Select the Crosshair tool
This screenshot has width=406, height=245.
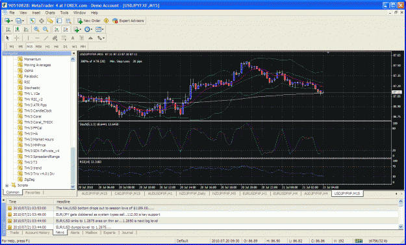point(17,38)
